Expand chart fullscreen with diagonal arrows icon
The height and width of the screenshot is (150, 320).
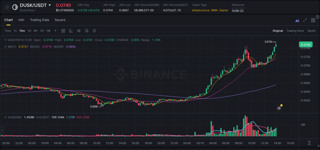(x=305, y=20)
